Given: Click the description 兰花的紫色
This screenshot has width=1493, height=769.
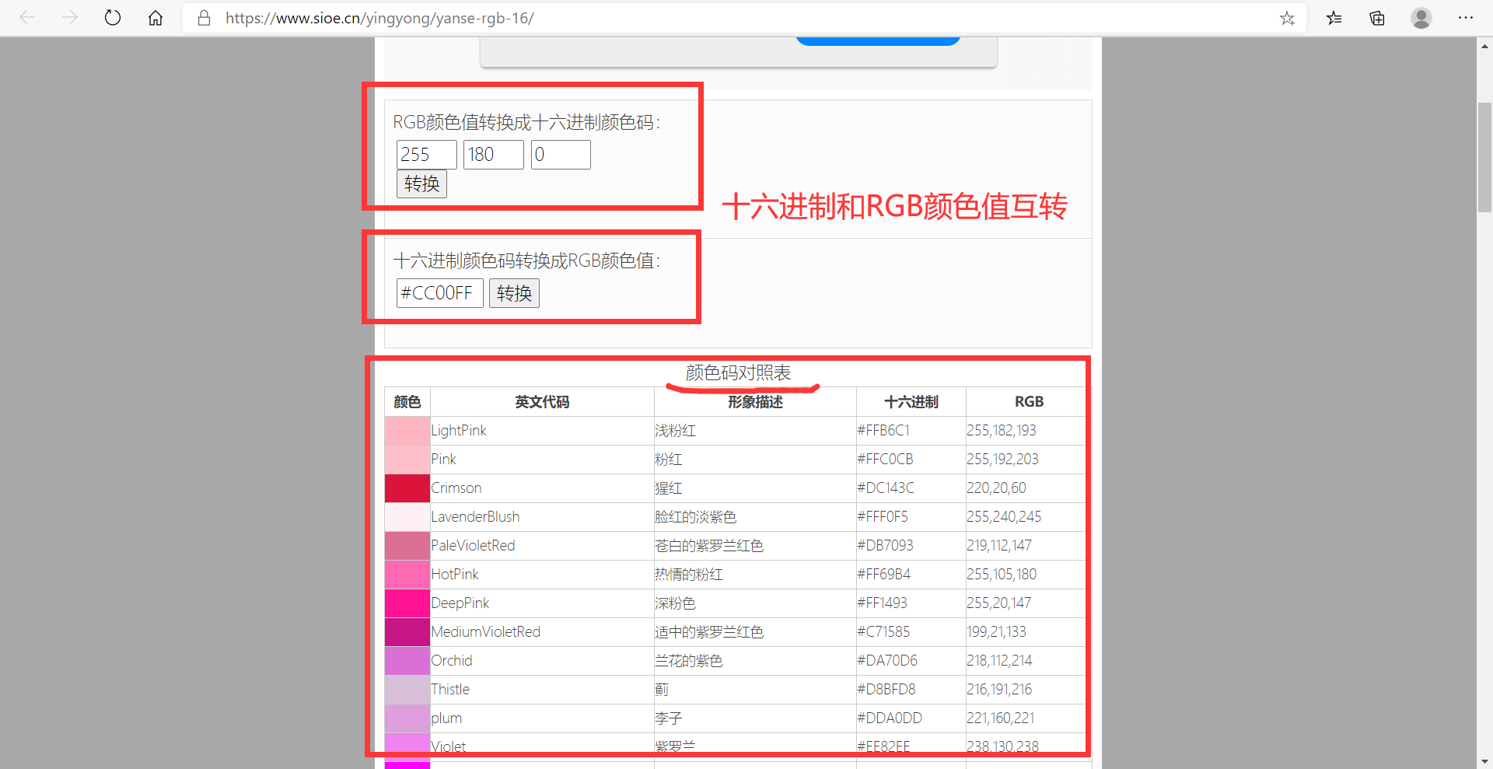Looking at the screenshot, I should [x=689, y=661].
